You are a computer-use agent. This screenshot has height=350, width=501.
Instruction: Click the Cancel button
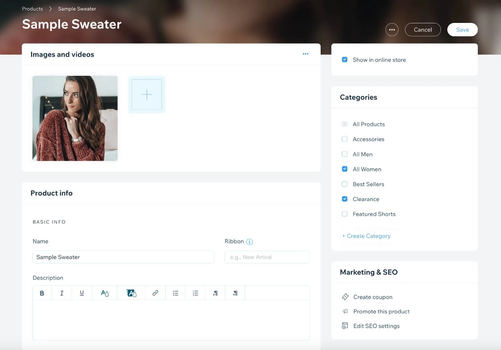[x=423, y=30]
